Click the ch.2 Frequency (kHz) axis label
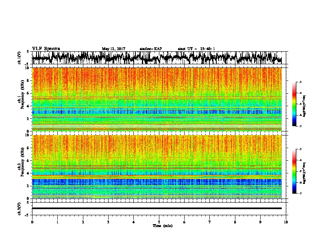Image resolution: width=322 pixels, height=249 pixels. point(21,162)
